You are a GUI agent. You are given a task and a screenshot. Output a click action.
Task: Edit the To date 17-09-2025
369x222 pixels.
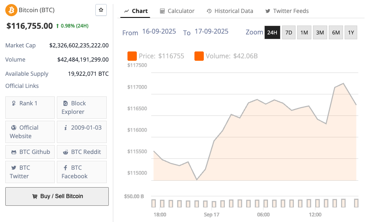click(211, 32)
